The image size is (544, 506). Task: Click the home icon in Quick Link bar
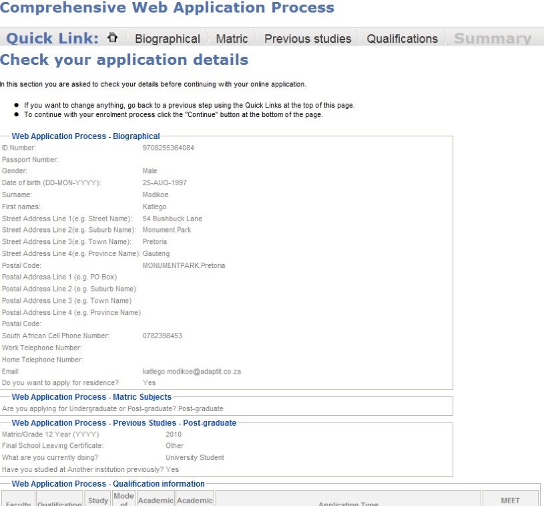click(113, 38)
